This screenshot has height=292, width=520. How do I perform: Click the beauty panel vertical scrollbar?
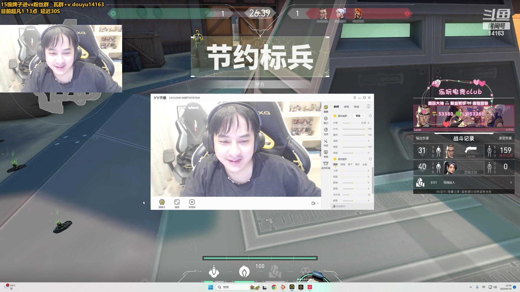click(373, 180)
